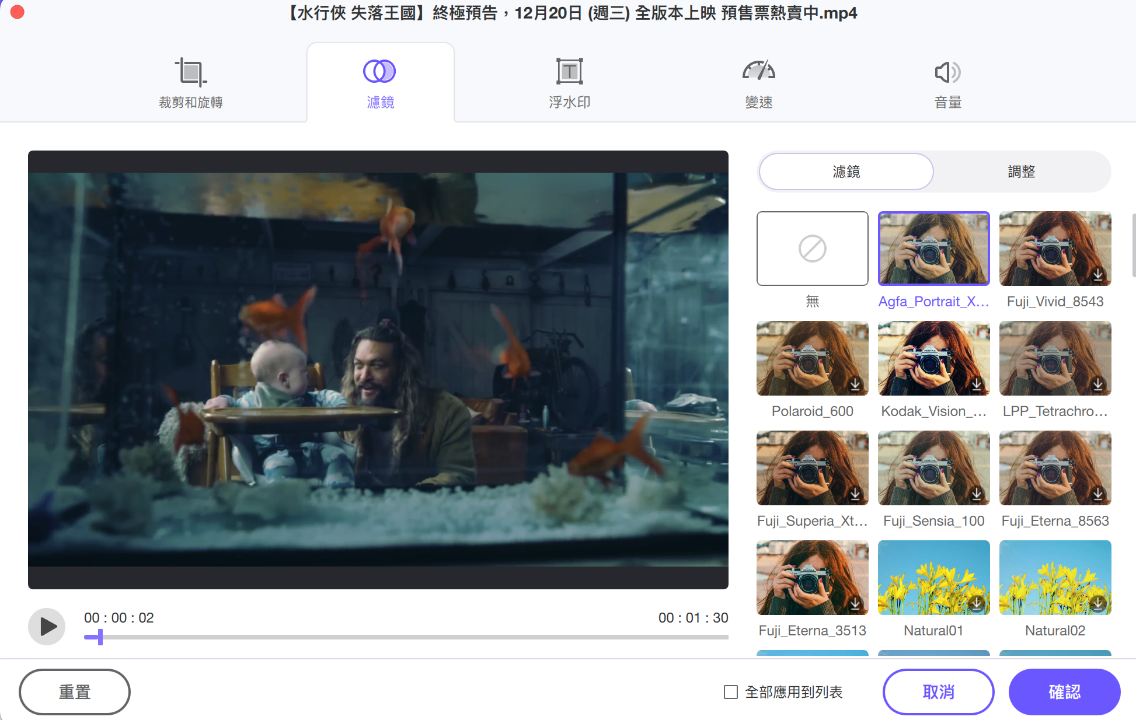Image resolution: width=1136 pixels, height=720 pixels.
Task: Open the volume speaker icon
Action: coord(947,72)
